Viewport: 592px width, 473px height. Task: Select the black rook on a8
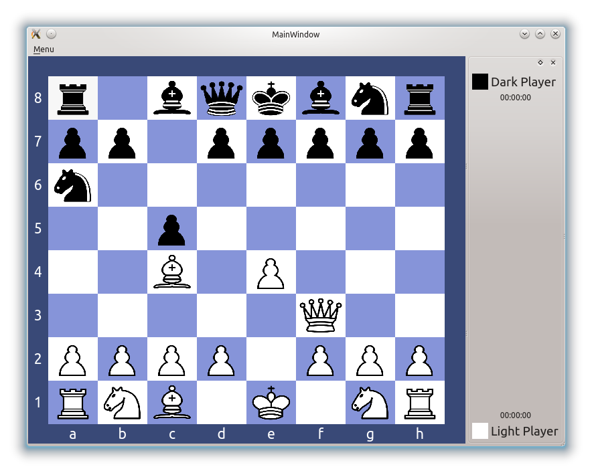coord(73,98)
